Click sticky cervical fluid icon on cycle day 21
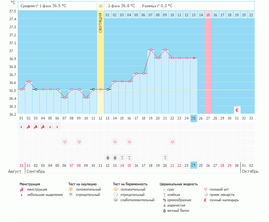269x222 pixels. [165, 157]
